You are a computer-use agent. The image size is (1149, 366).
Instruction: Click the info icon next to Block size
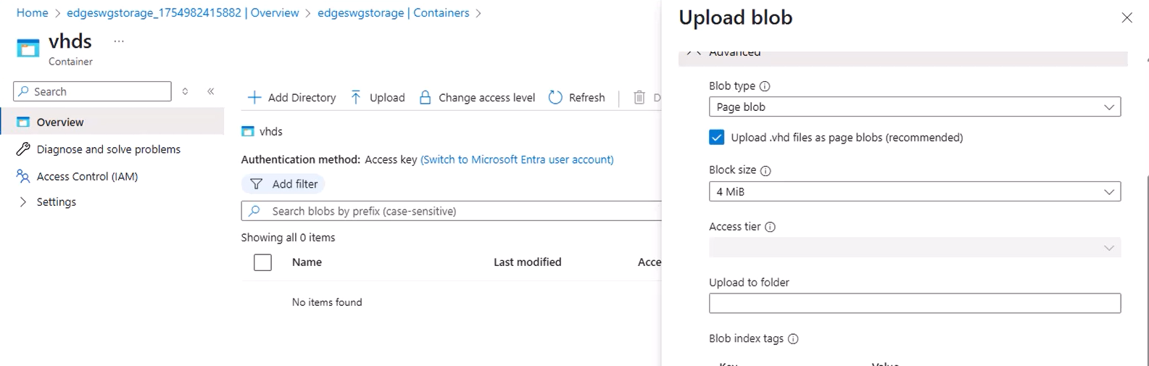click(766, 170)
